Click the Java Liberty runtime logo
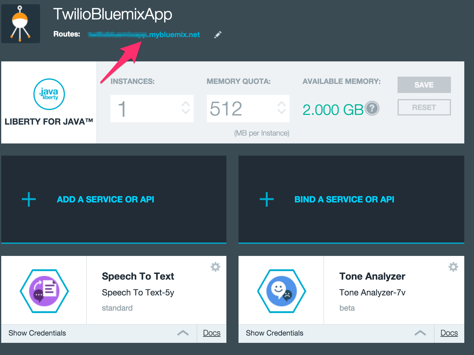The image size is (474, 355). click(x=49, y=94)
